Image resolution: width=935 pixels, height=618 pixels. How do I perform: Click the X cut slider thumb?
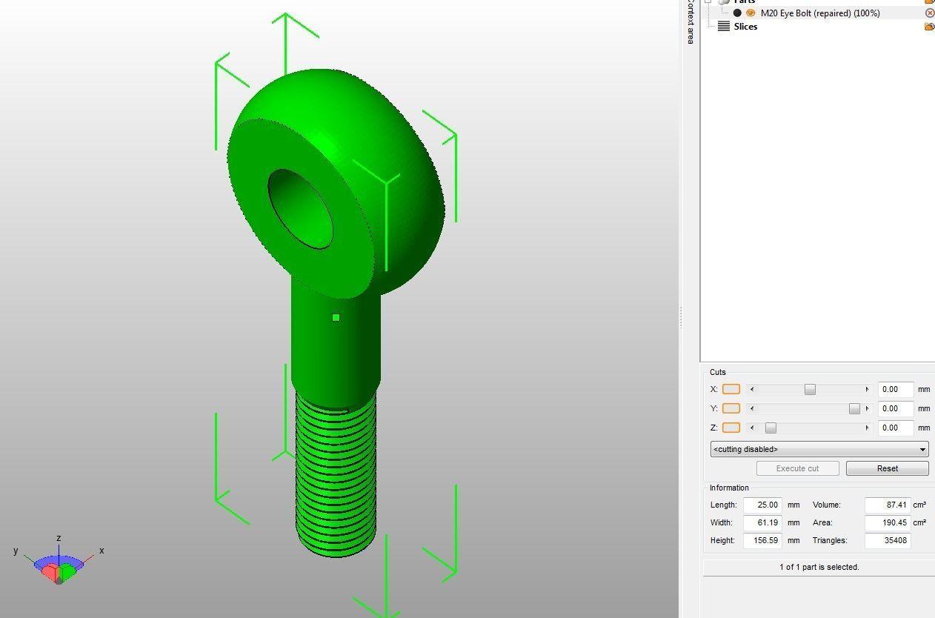[x=810, y=389]
